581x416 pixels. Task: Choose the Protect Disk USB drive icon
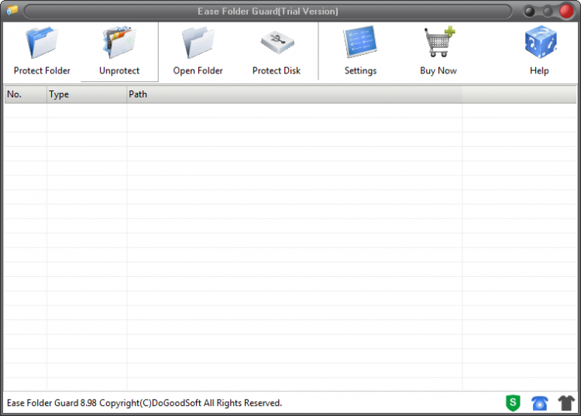point(277,43)
